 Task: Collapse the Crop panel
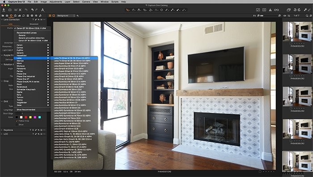pos(2,81)
